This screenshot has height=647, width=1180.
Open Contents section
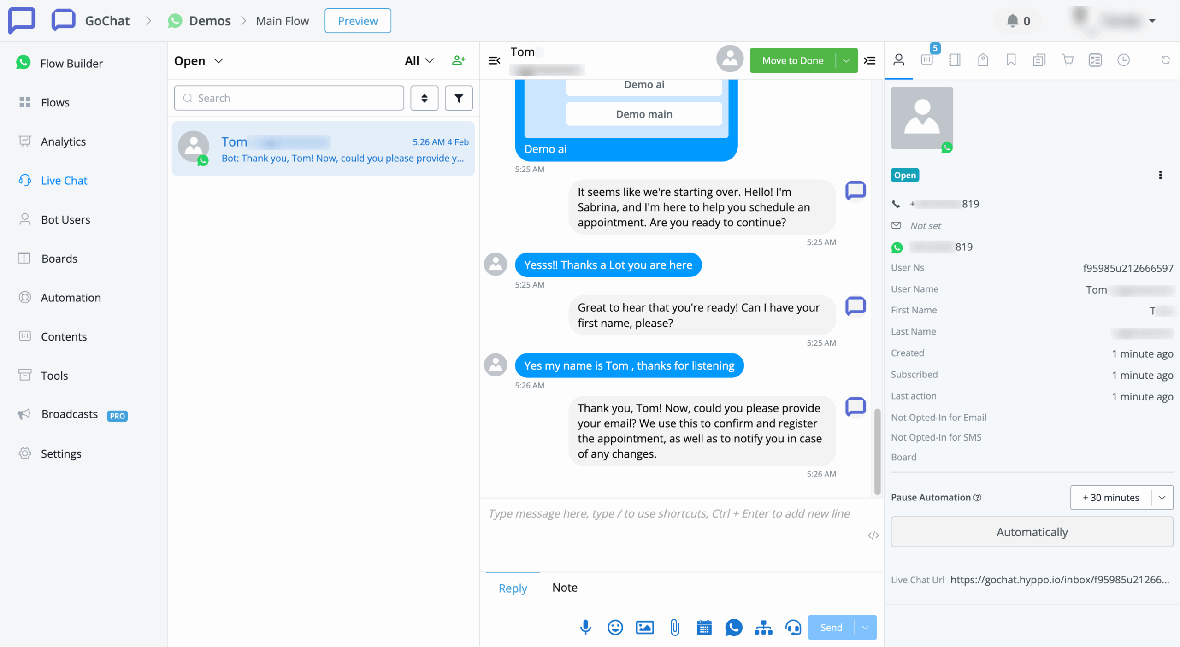[53, 336]
